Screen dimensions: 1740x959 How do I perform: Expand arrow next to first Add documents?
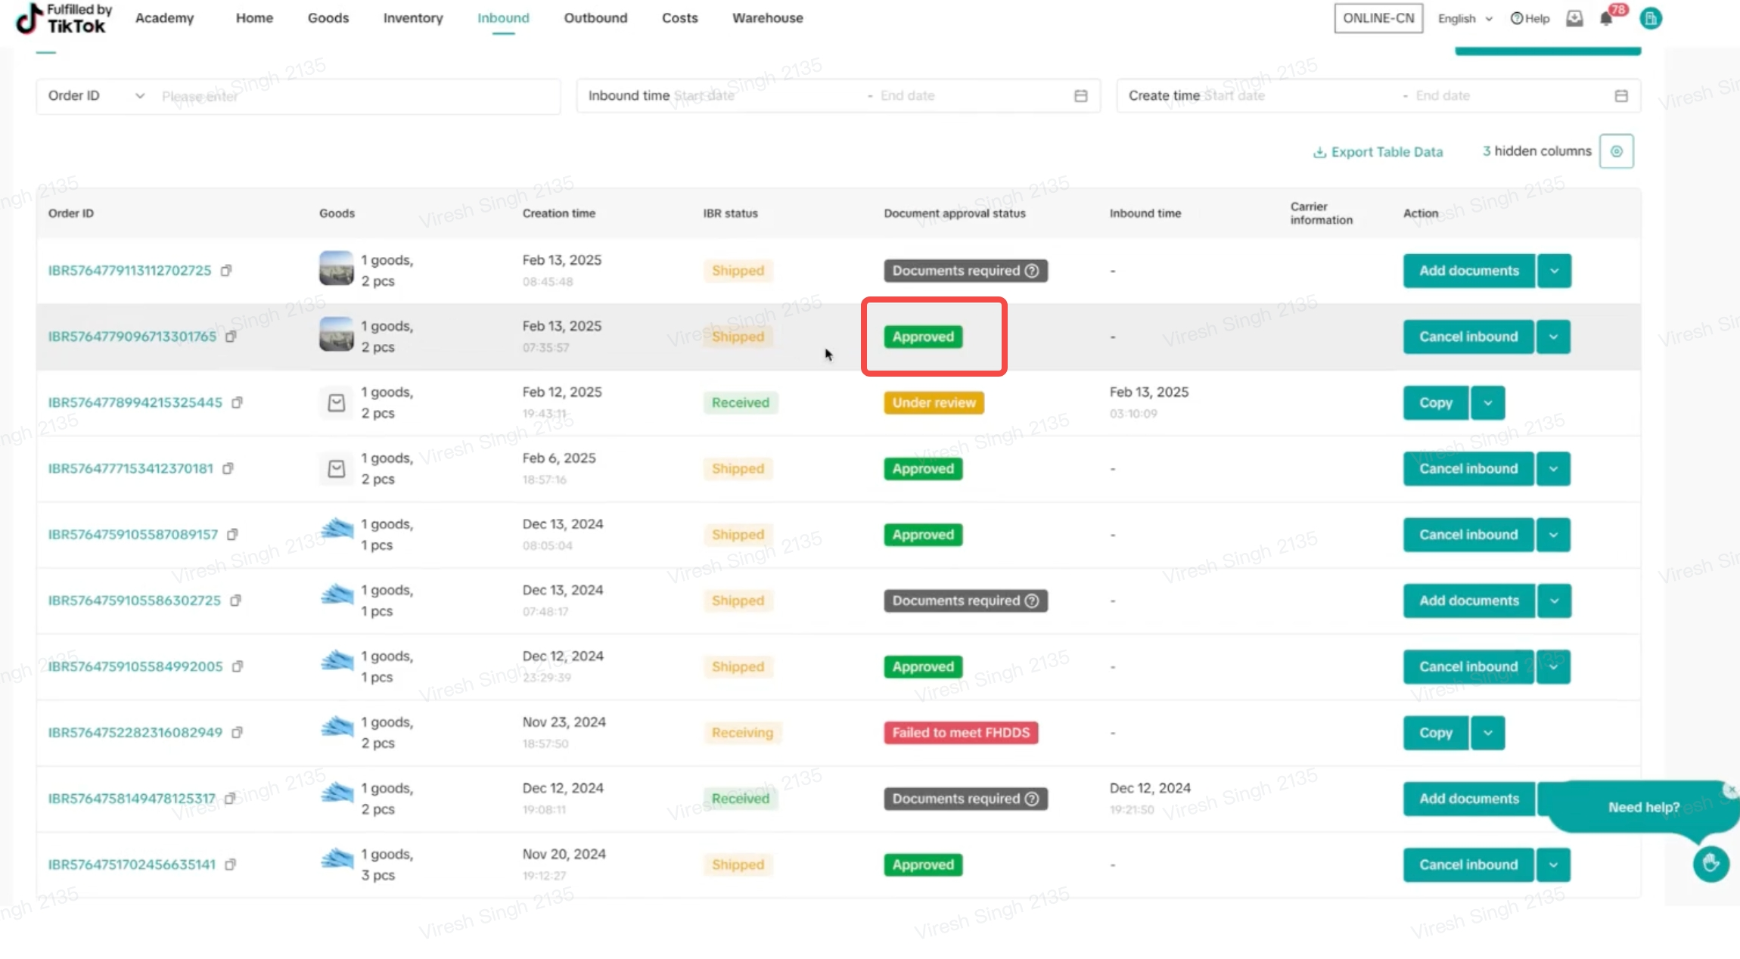click(1554, 271)
